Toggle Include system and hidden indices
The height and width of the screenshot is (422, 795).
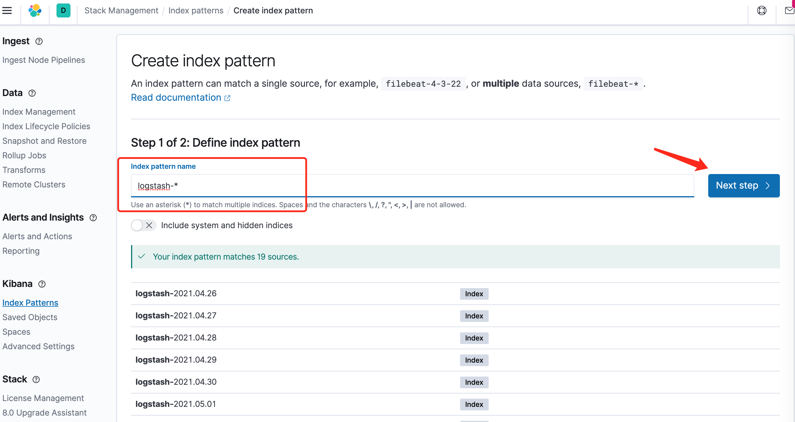143,225
